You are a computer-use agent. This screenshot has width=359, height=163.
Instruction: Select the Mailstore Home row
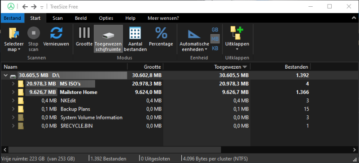tap(179, 92)
